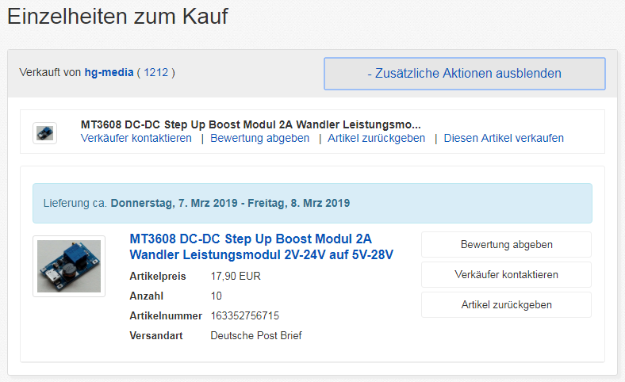Click the truncated black MT3608 item title
Screen dimensions: 625x382
coord(251,124)
